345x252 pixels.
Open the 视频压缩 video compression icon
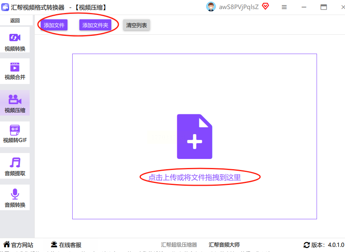click(15, 99)
